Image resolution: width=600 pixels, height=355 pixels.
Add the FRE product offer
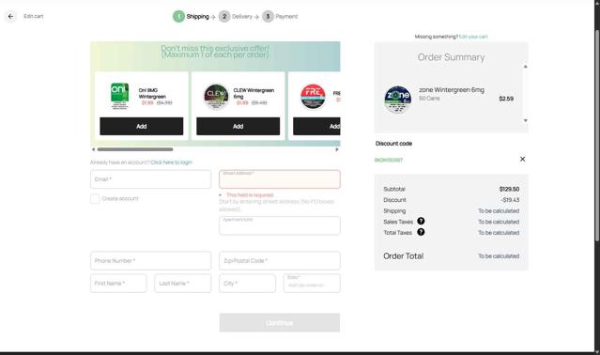(316, 126)
